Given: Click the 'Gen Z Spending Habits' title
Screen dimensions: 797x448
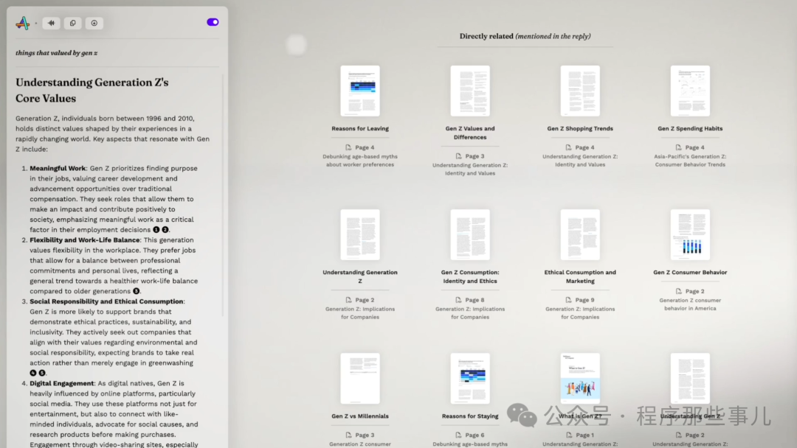Looking at the screenshot, I should tap(690, 129).
